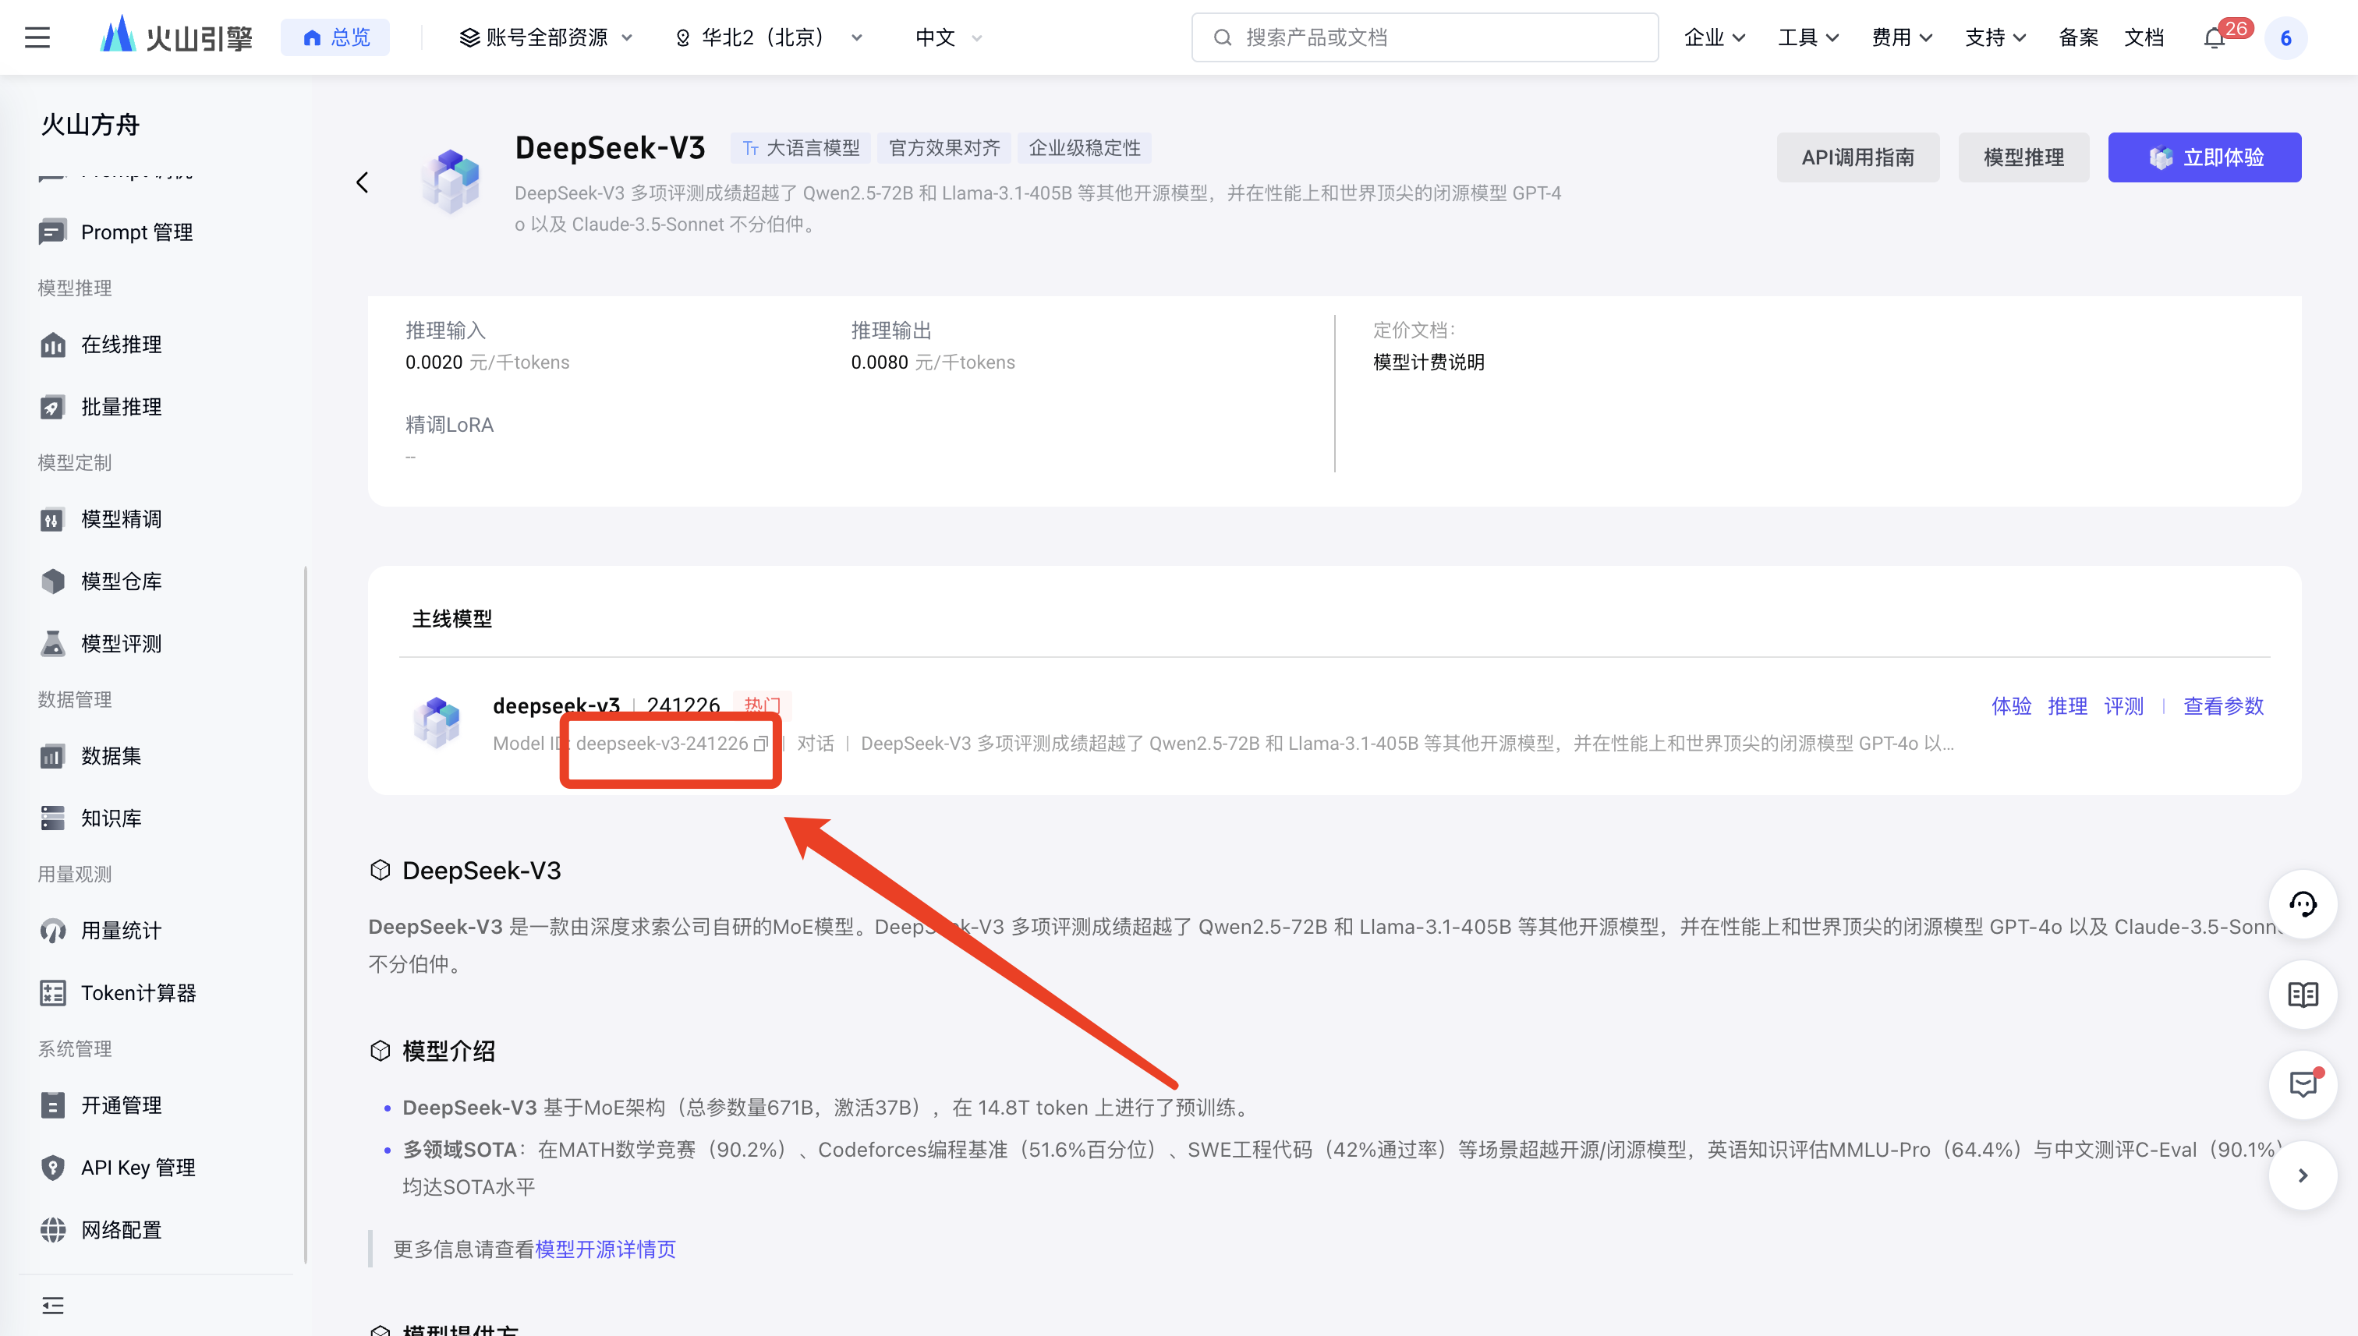Open 网络配置 in sidebar
Screen dimensions: 2358x1336
pos(101,1229)
